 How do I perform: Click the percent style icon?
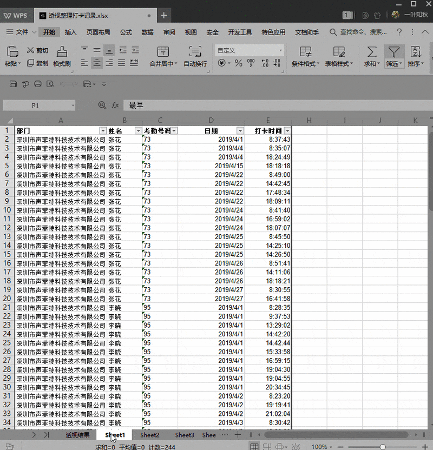pyautogui.click(x=239, y=63)
